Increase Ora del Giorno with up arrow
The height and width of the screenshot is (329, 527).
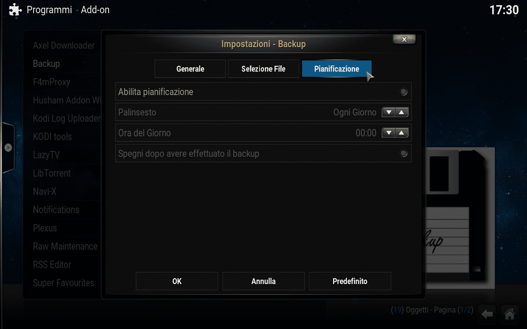pyautogui.click(x=402, y=133)
